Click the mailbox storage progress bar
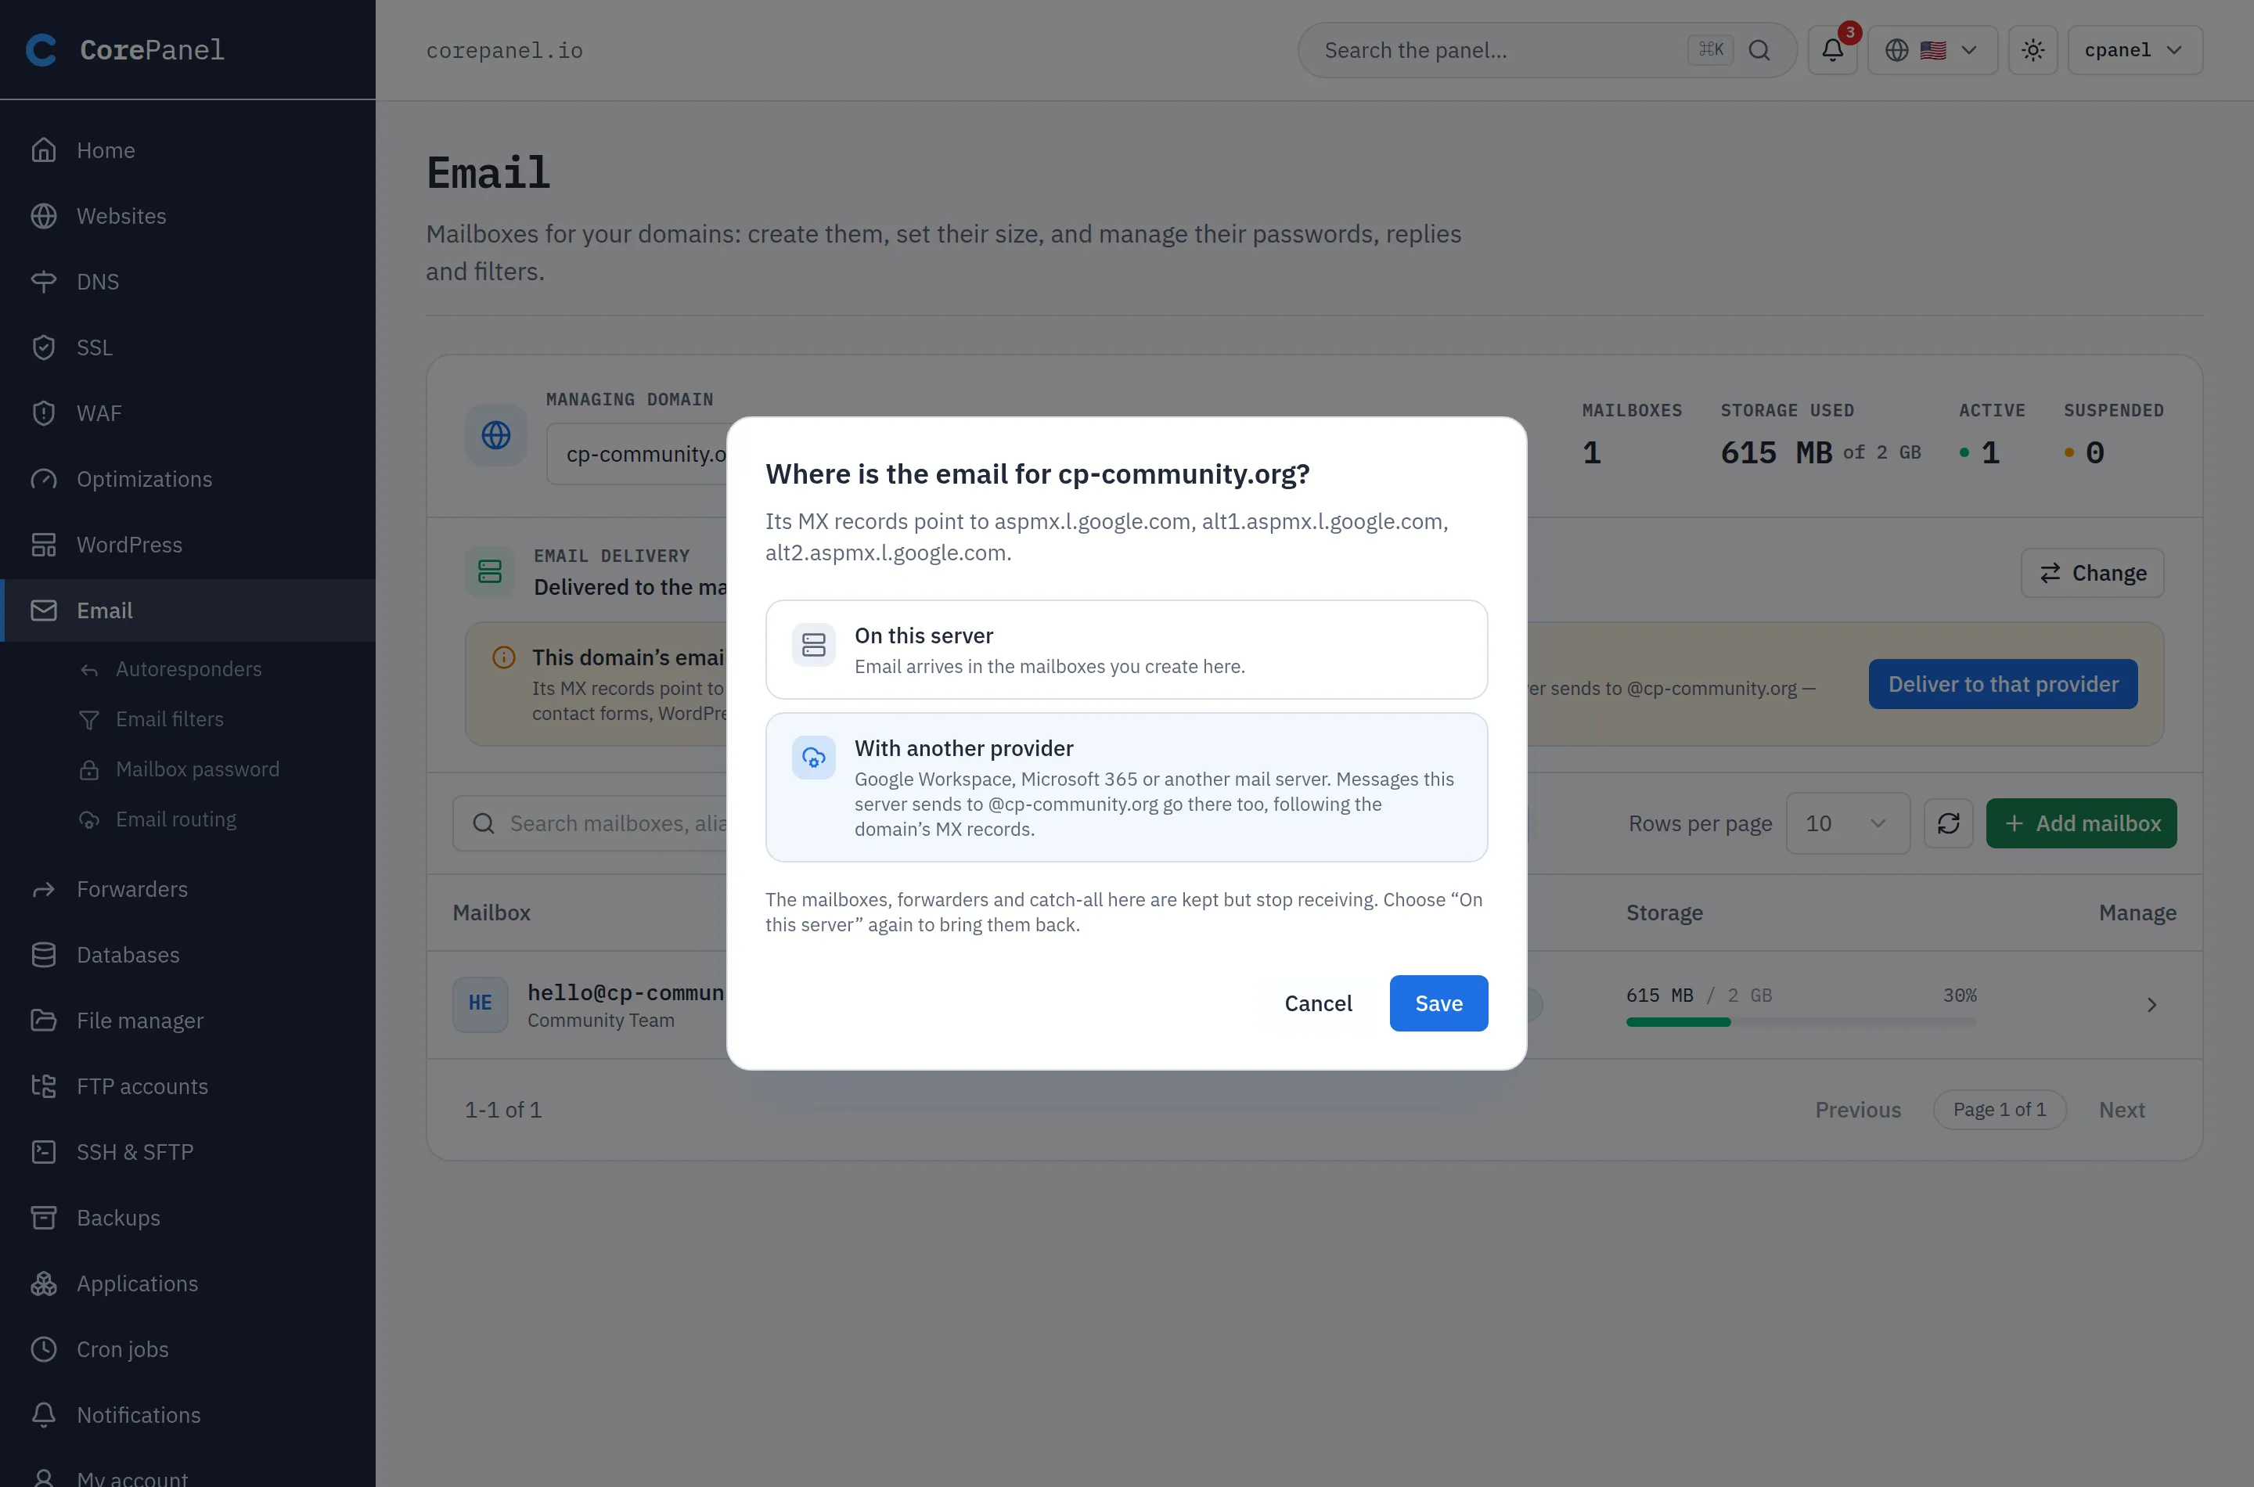 1801,1022
